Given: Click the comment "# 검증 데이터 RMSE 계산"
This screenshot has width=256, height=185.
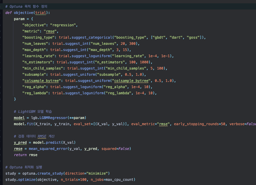Looking at the screenshot, I should click(x=34, y=136).
